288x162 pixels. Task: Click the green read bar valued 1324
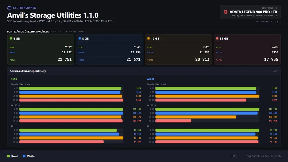[x=70, y=88]
